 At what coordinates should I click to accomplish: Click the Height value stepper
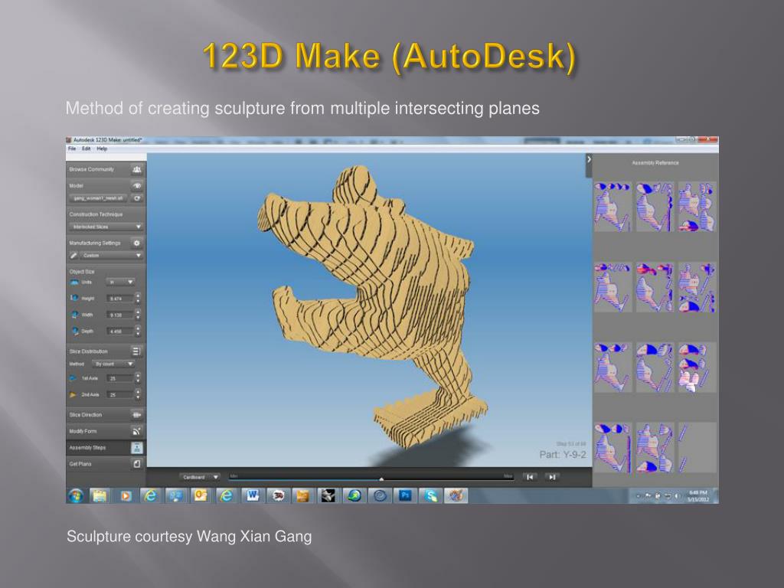click(138, 299)
